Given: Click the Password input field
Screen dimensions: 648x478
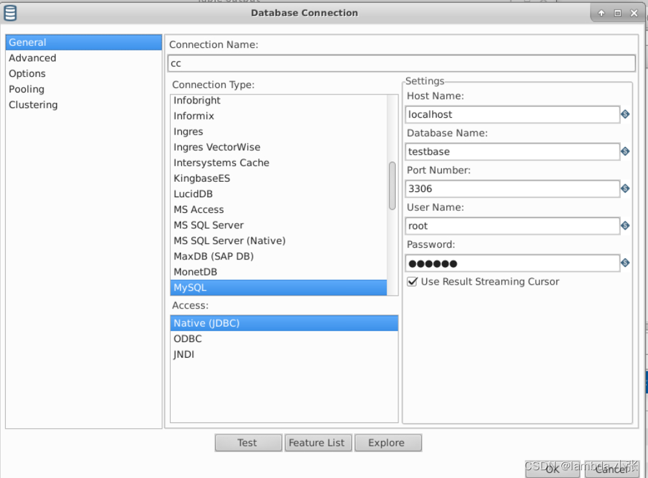Looking at the screenshot, I should click(x=512, y=263).
